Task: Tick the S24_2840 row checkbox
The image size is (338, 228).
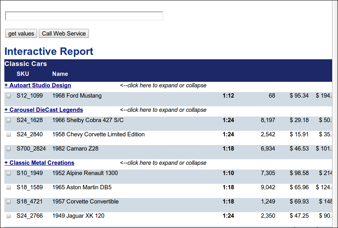Action: click(x=9, y=135)
